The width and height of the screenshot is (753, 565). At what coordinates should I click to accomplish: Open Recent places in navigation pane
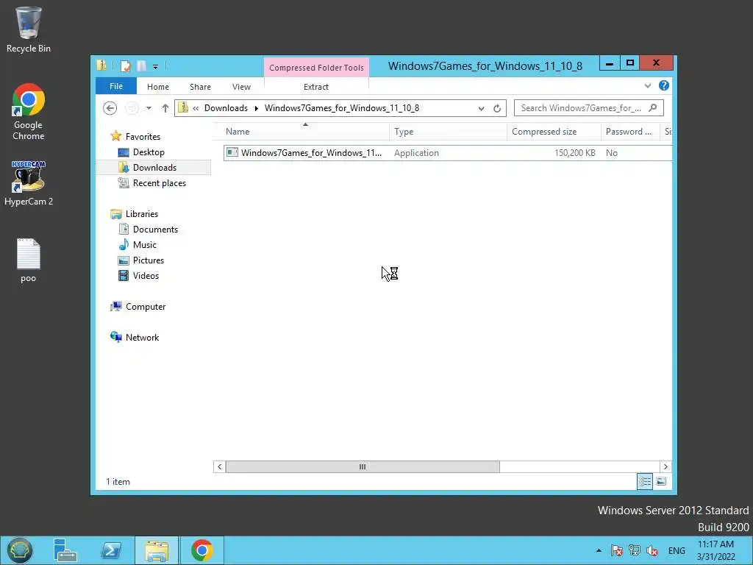[159, 183]
